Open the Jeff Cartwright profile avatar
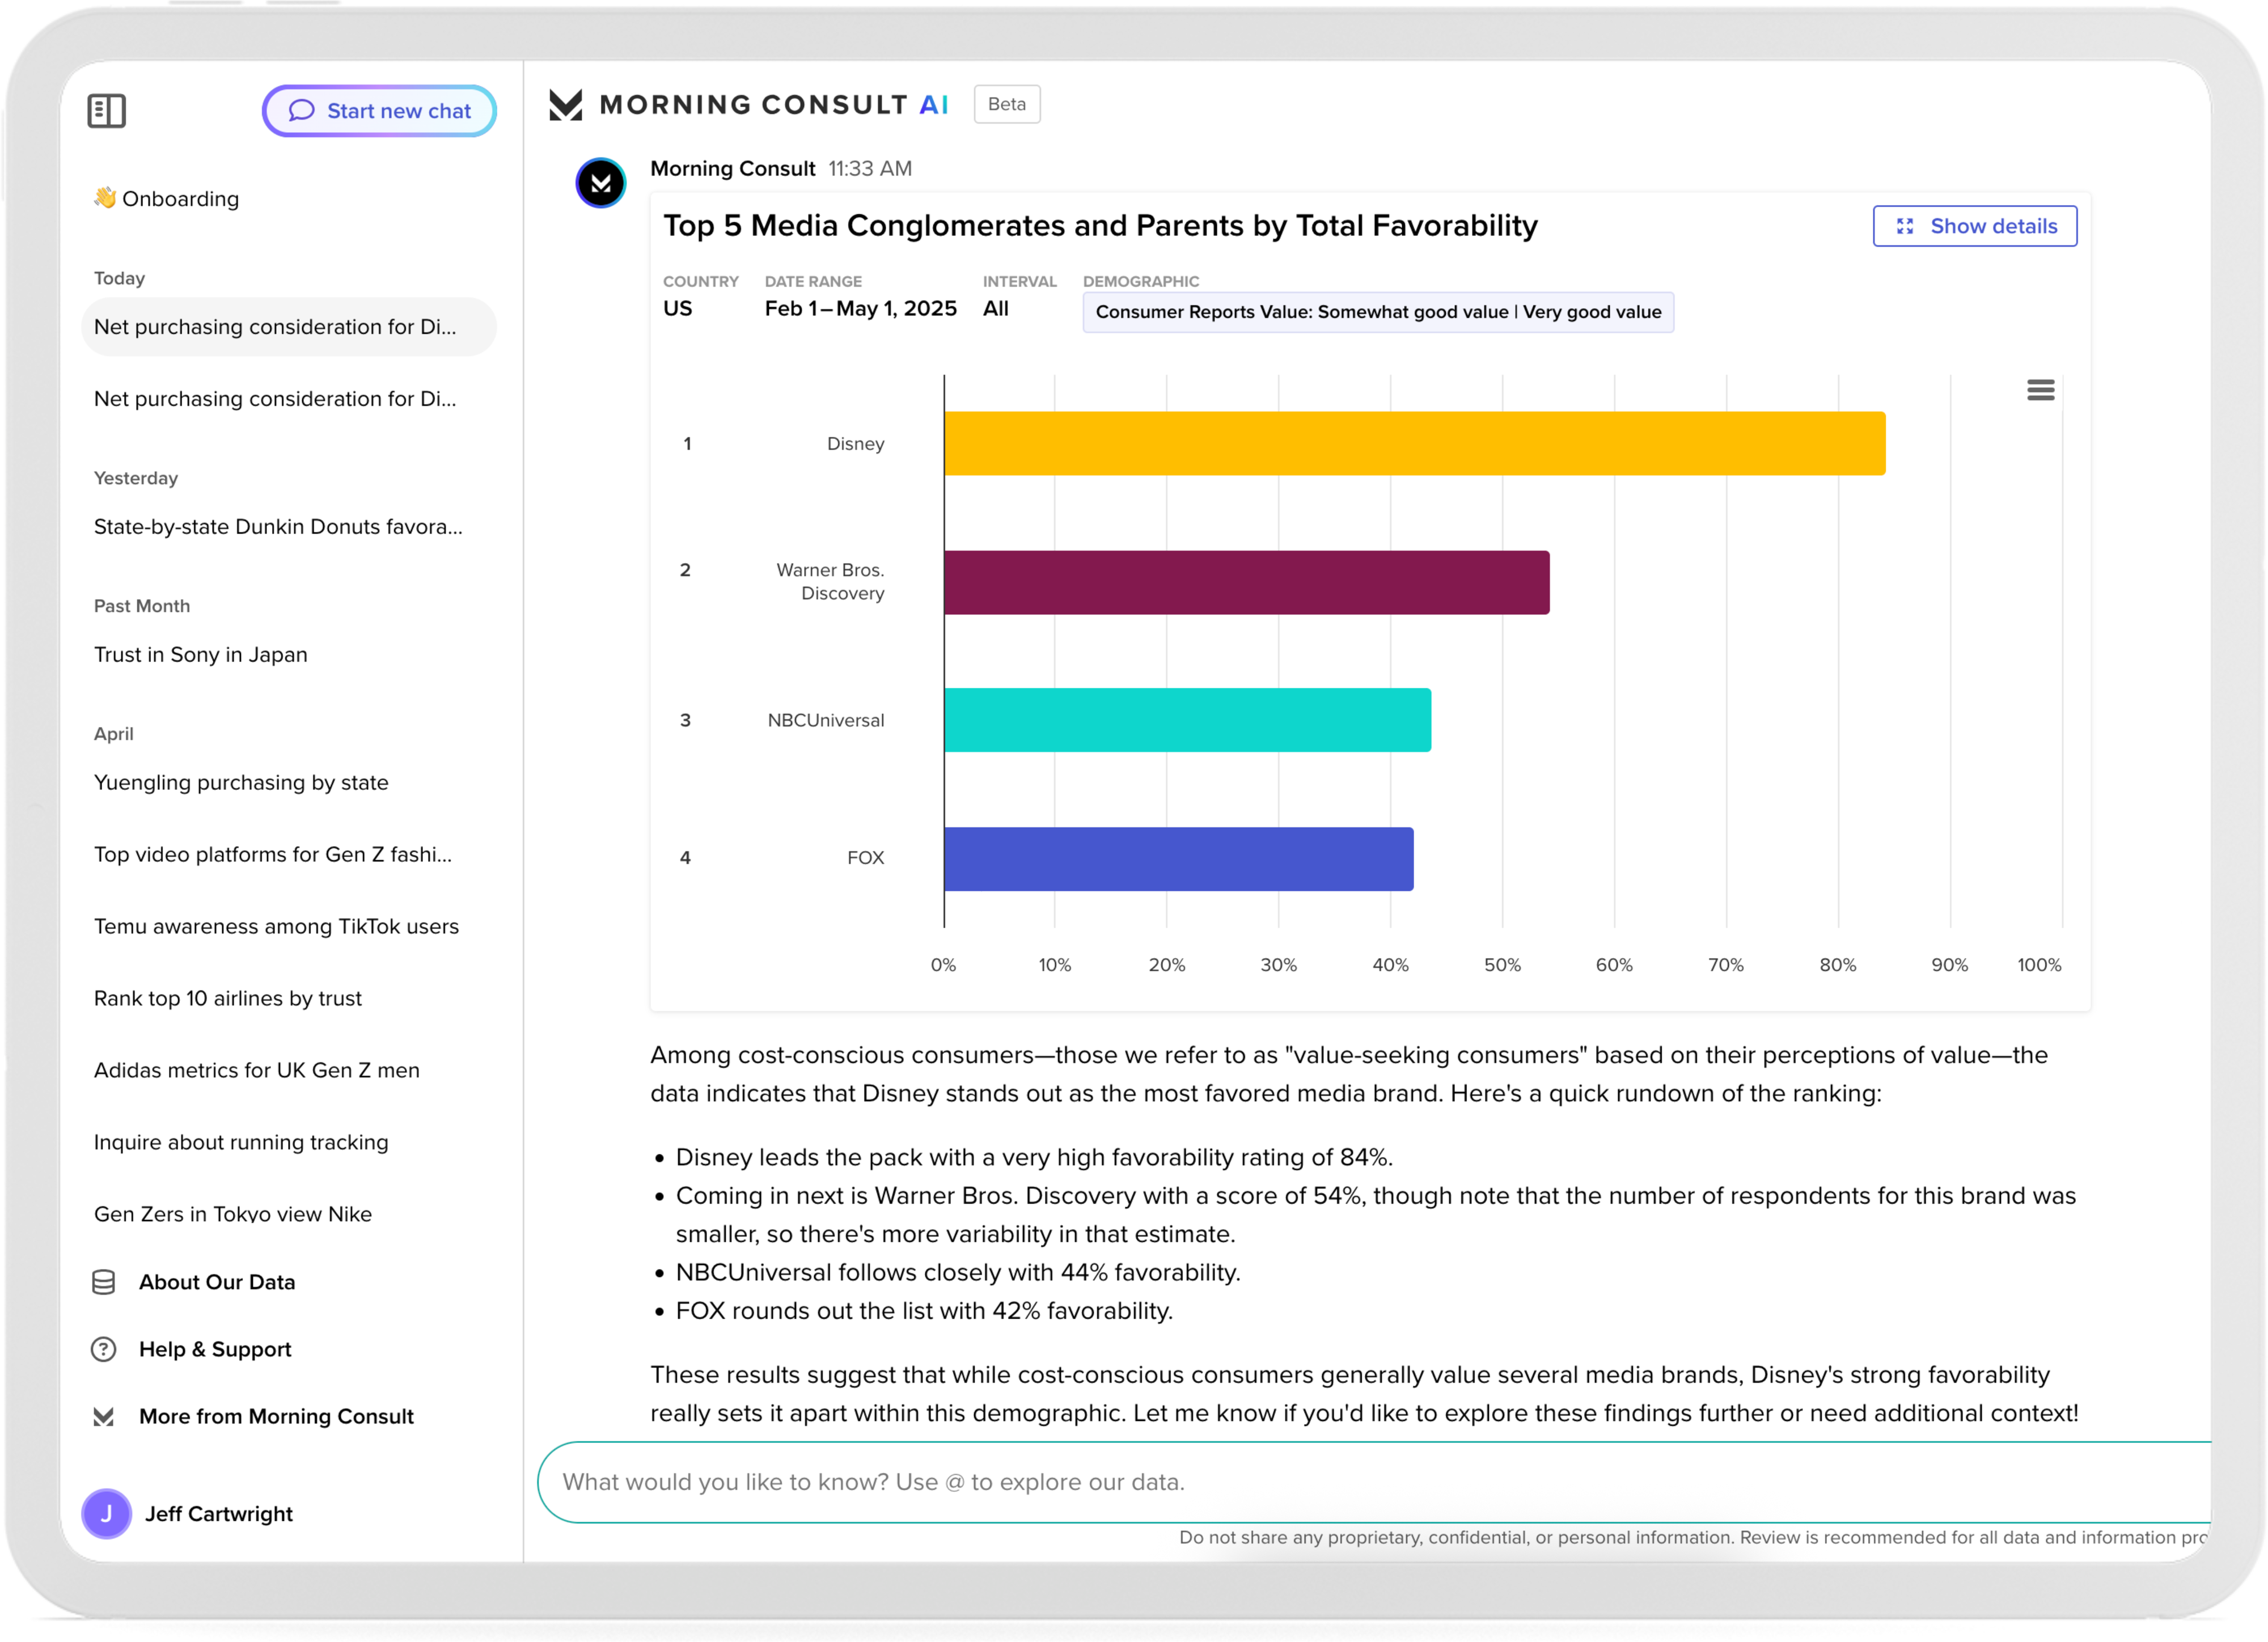Viewport: 2268px width, 1642px height. [x=107, y=1513]
